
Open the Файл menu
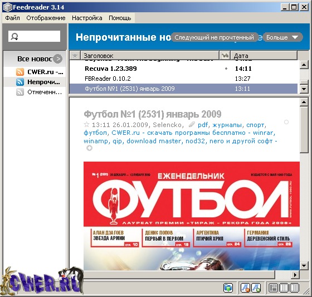(12, 18)
